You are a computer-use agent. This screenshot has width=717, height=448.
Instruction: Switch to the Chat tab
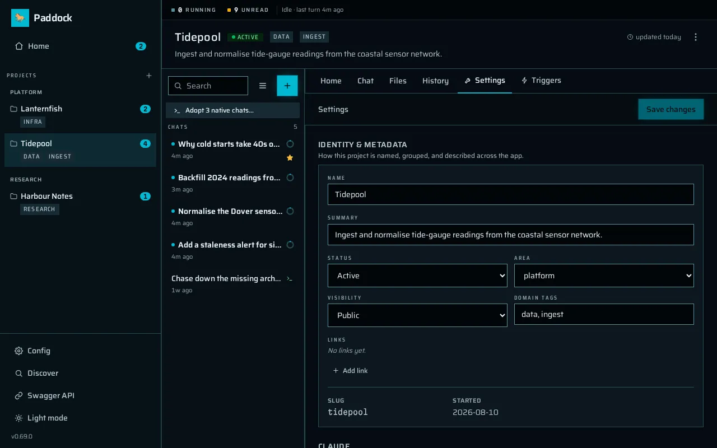pyautogui.click(x=365, y=81)
